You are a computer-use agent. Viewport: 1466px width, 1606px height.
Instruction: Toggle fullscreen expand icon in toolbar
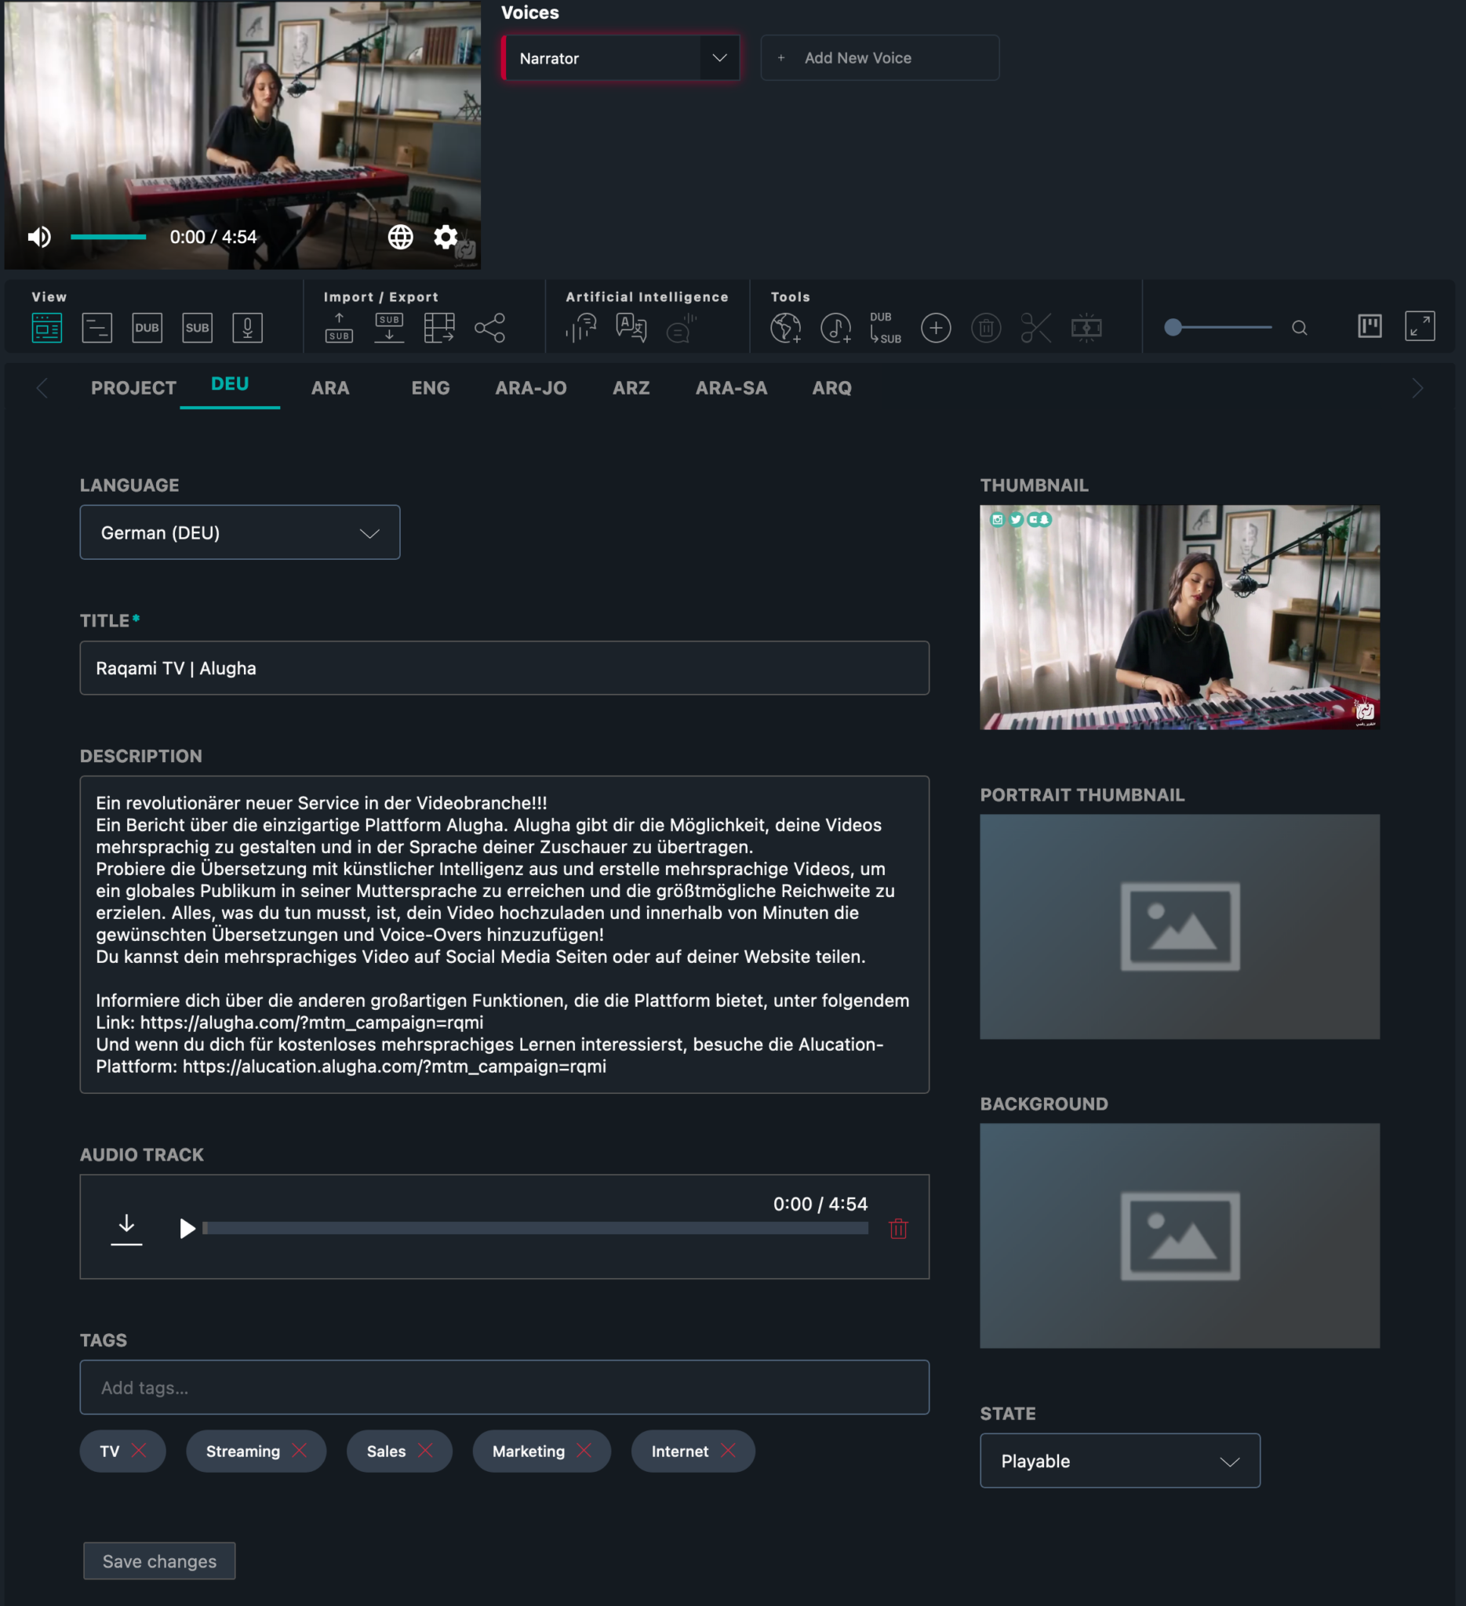1419,327
